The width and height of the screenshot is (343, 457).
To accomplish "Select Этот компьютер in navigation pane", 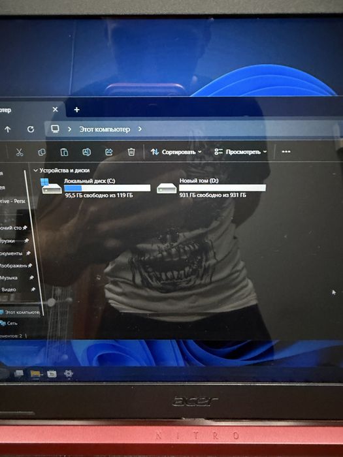I will click(20, 312).
